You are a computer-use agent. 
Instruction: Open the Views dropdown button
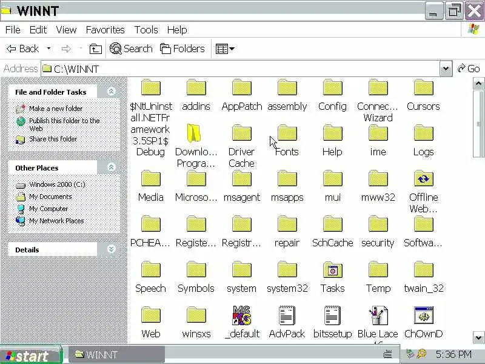click(225, 49)
